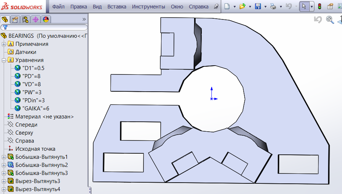Switch to the ConfigurationManager tab

[25, 19]
